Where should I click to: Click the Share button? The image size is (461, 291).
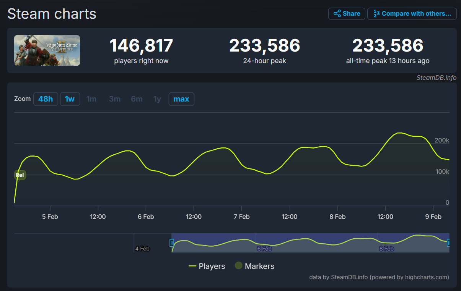coord(347,14)
